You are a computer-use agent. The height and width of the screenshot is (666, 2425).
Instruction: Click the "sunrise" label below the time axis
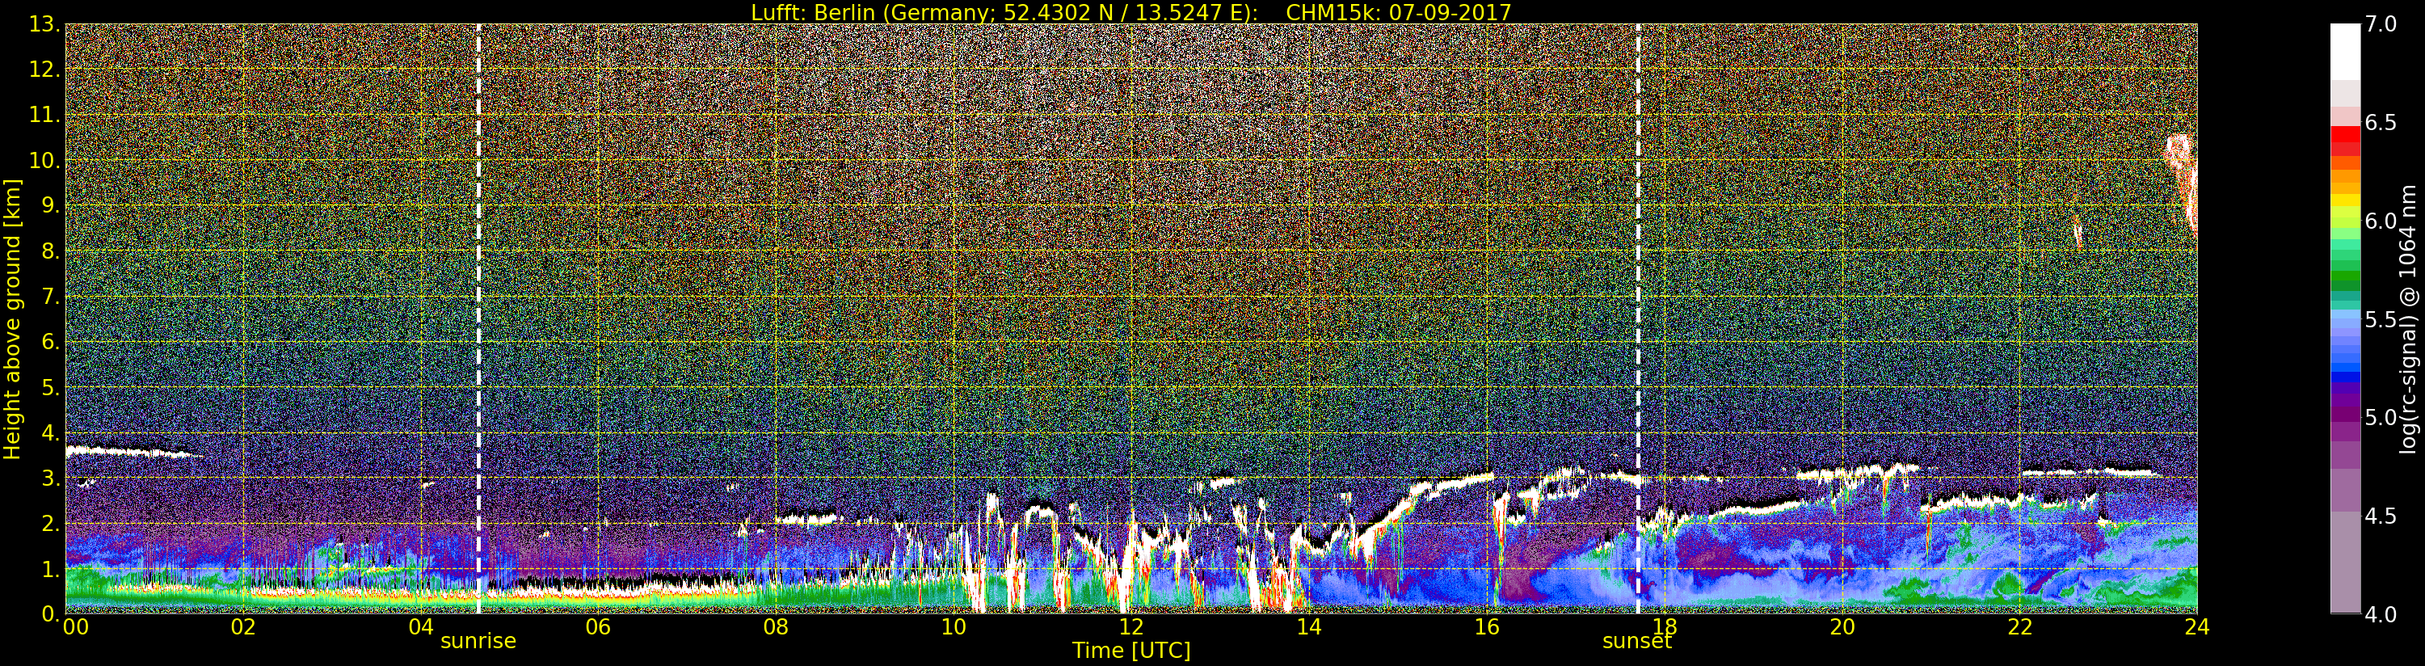(x=478, y=642)
